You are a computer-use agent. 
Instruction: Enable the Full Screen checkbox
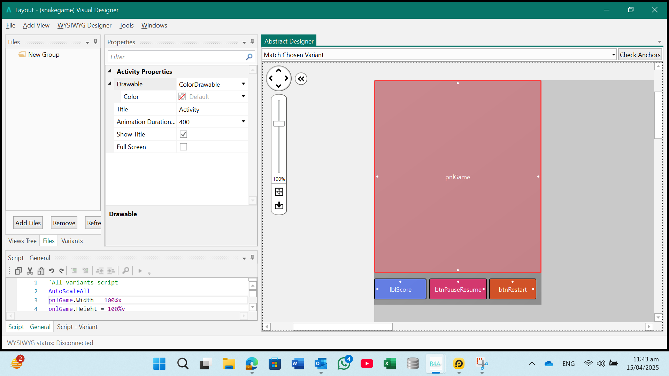click(x=183, y=147)
